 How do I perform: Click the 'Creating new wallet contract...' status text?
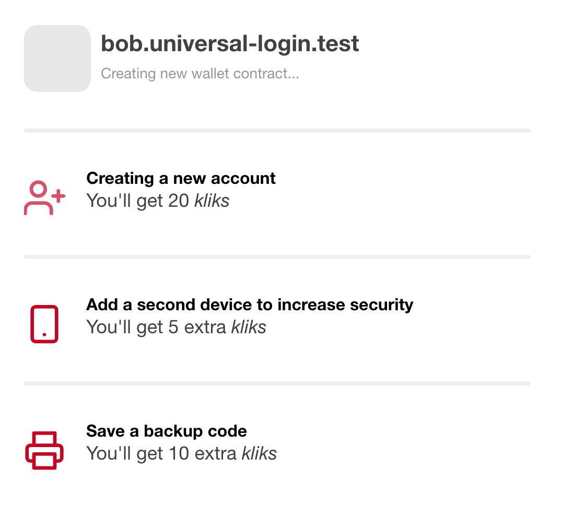200,73
